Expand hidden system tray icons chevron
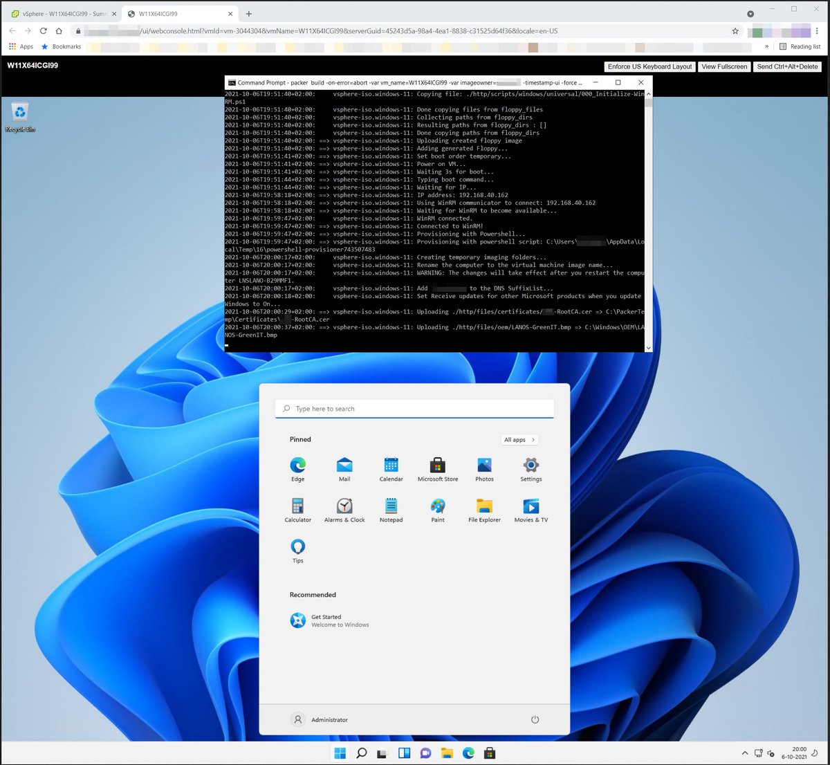Image resolution: width=830 pixels, height=765 pixels. (x=745, y=753)
